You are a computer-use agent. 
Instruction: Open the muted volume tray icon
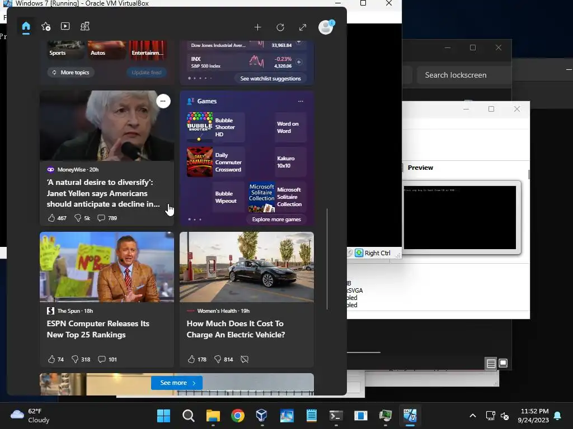pyautogui.click(x=505, y=416)
